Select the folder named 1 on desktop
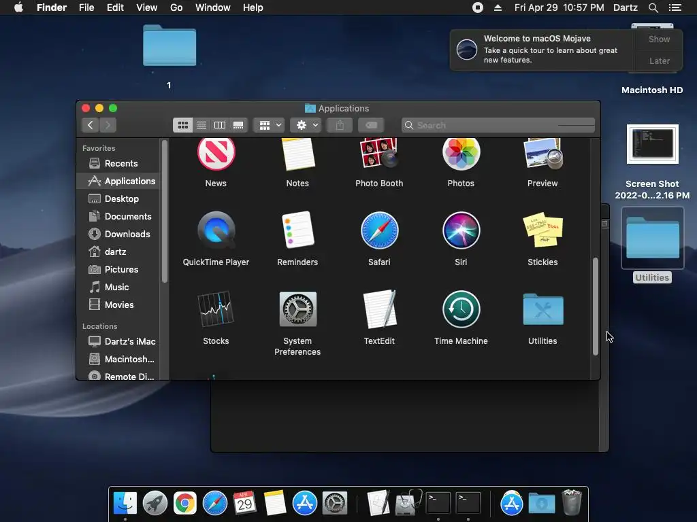 coord(169,46)
